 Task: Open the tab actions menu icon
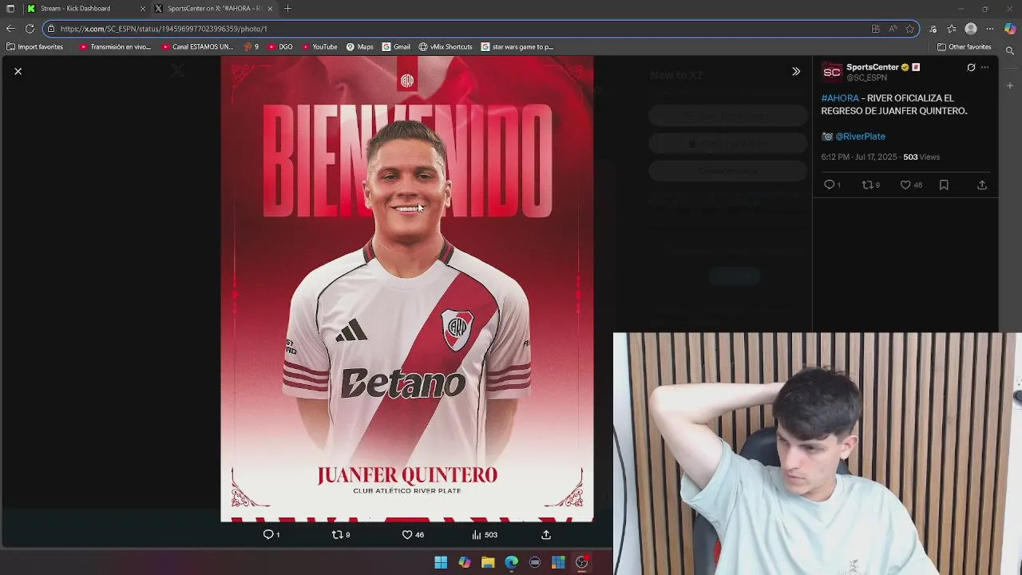[10, 9]
